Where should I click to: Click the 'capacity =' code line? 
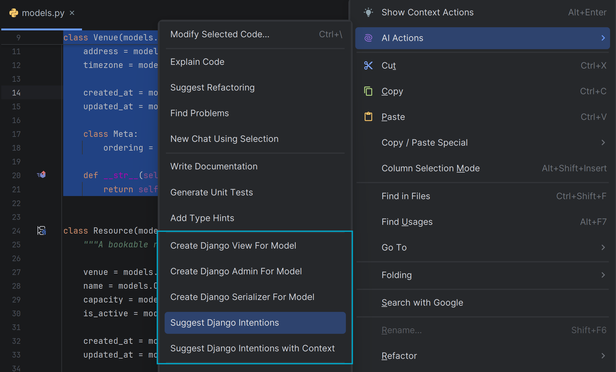coord(121,300)
